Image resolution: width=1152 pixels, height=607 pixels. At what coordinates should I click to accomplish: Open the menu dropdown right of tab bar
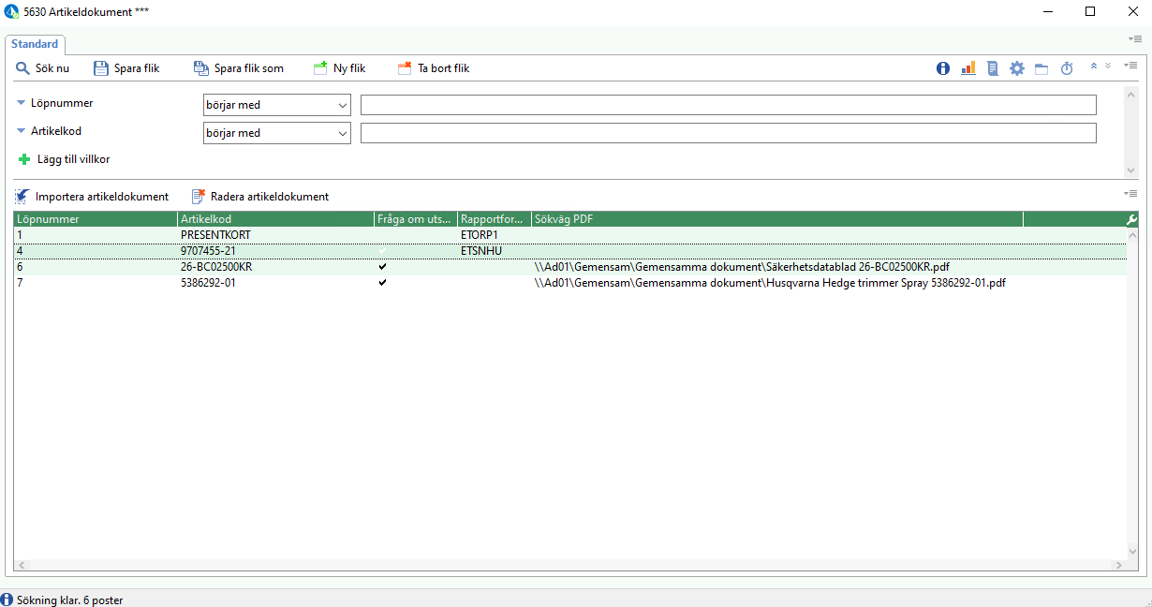coord(1133,38)
